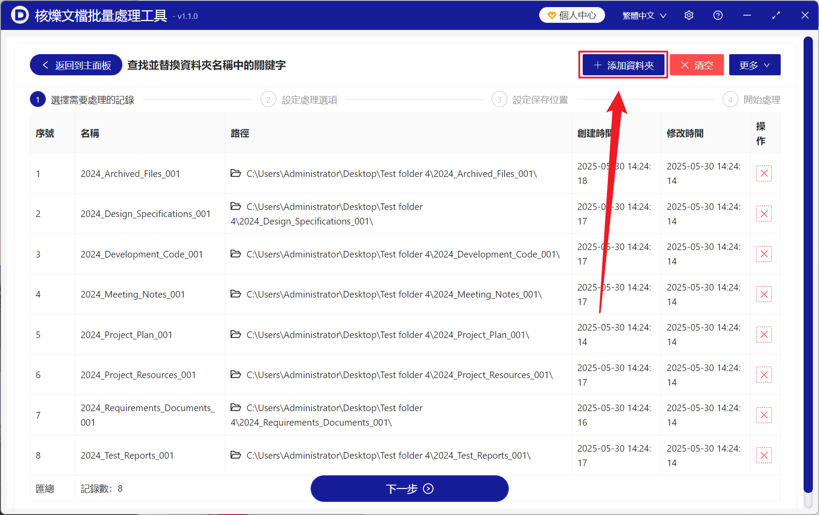The image size is (819, 515).
Task: Click the app logo in title bar
Action: click(19, 15)
